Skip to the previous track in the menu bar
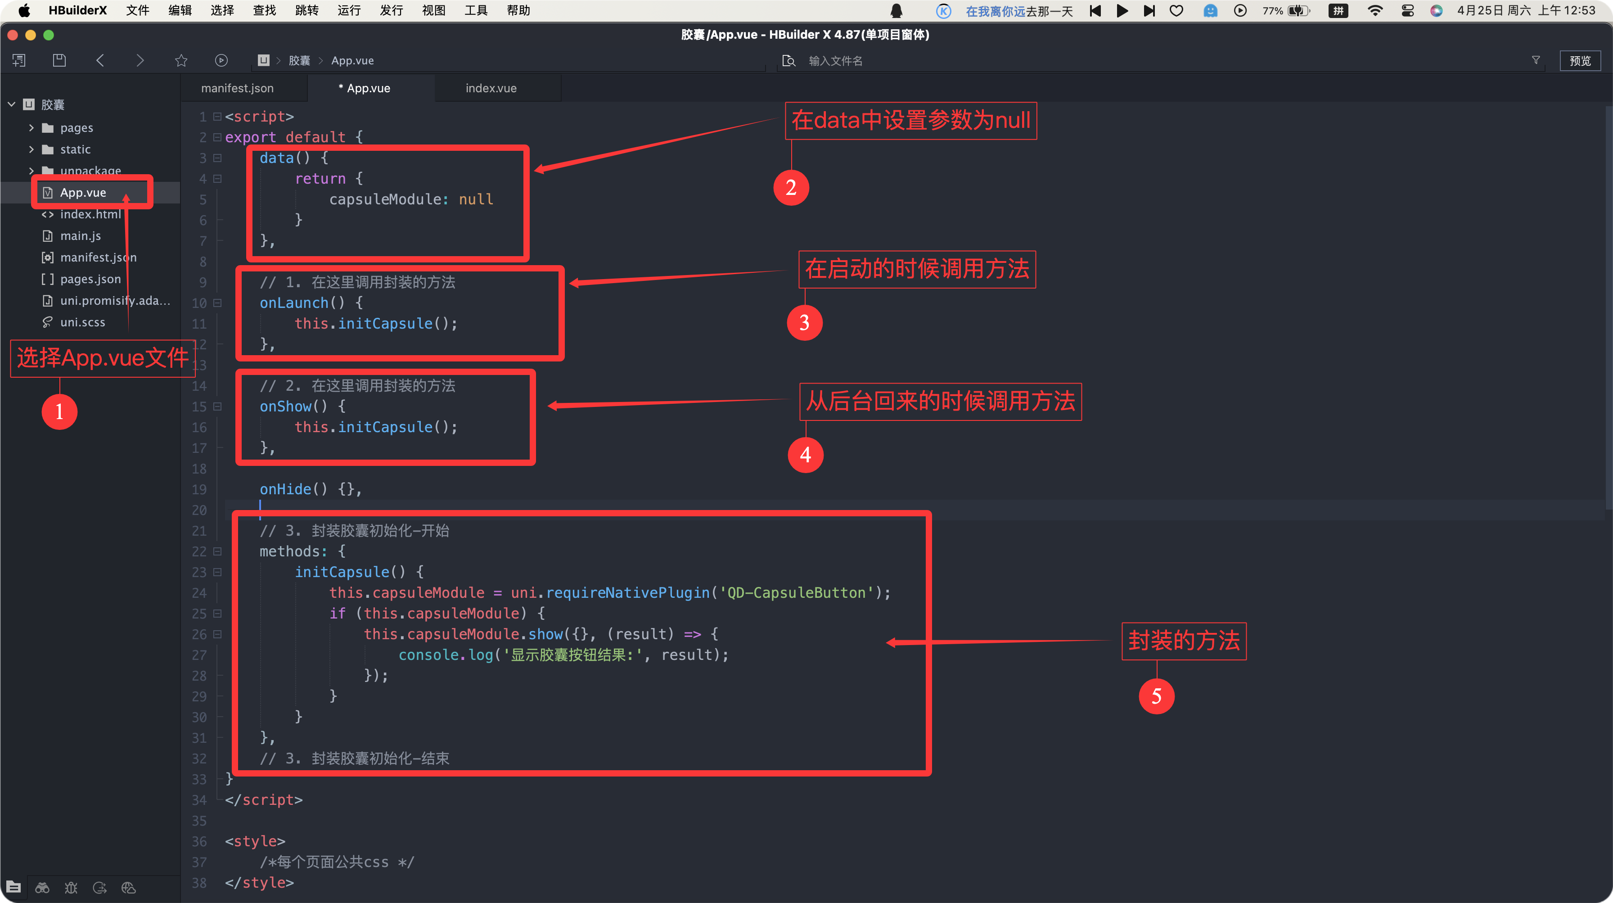This screenshot has height=903, width=1613. (1095, 11)
